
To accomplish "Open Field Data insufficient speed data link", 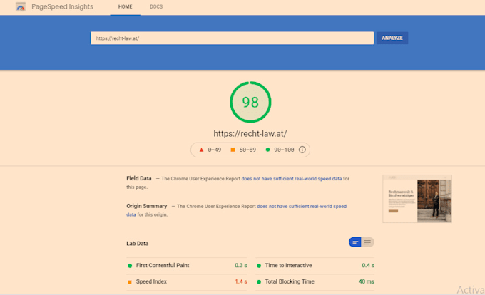I will click(292, 179).
